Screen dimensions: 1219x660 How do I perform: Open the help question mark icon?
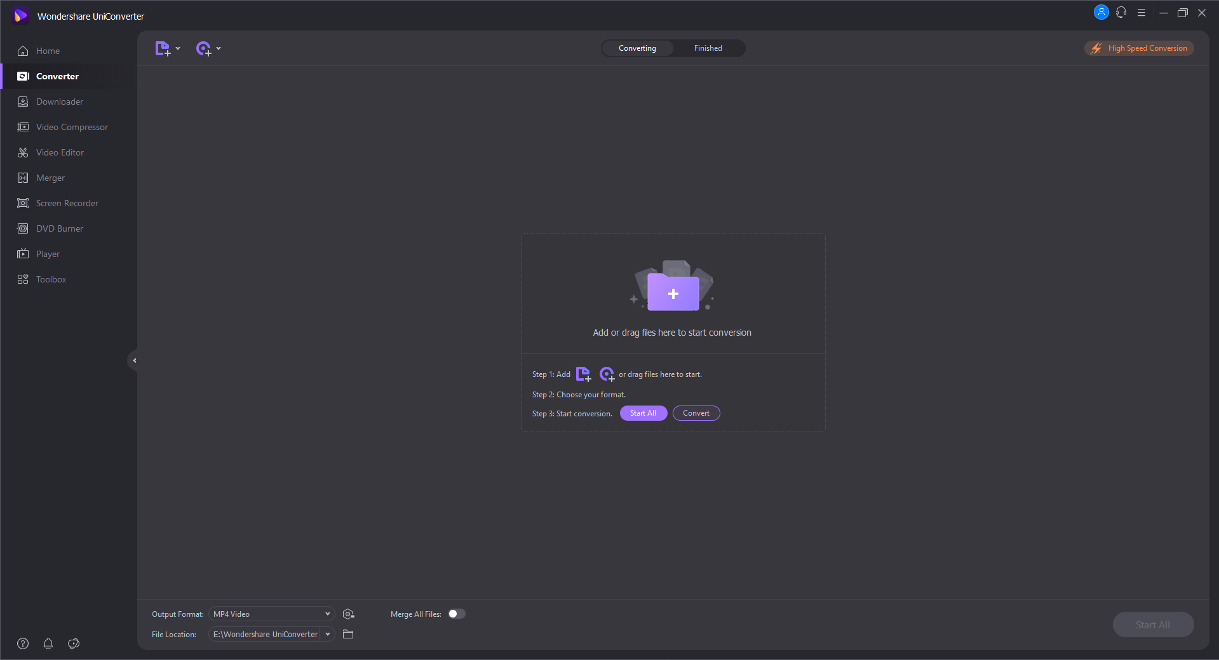23,643
